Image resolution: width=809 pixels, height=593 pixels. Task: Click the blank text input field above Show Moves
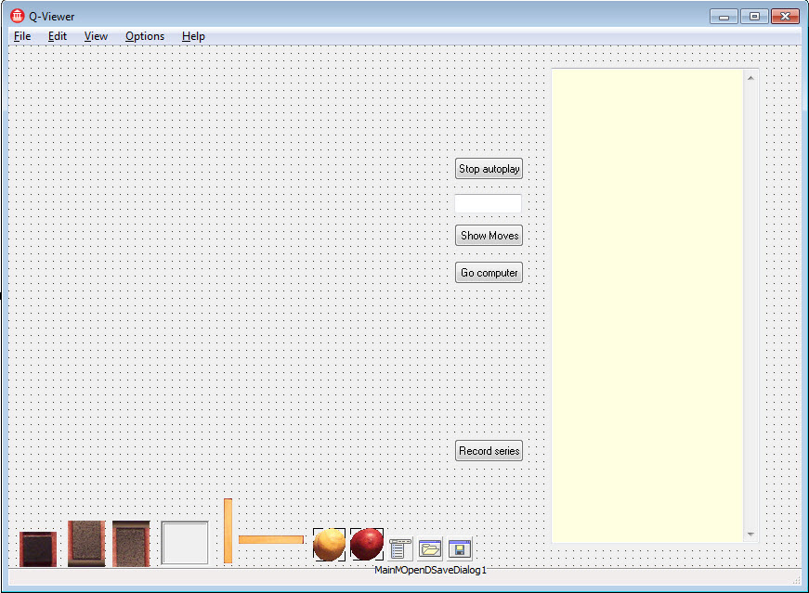click(488, 202)
